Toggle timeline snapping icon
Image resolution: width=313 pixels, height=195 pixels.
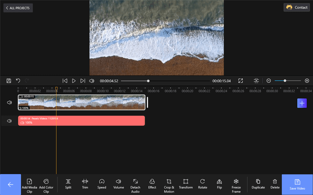coord(256,81)
